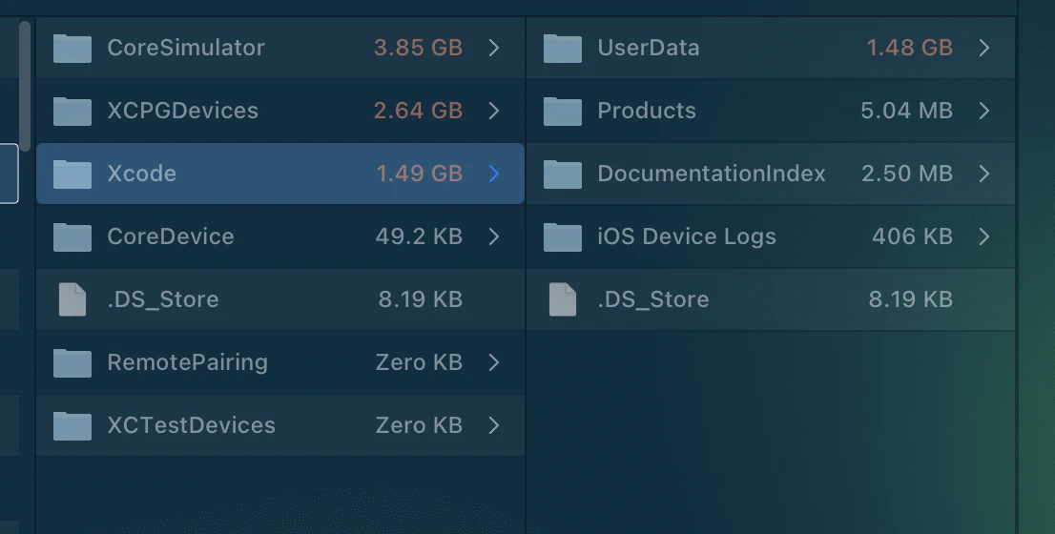Expand XCPGDevices using its chevron
This screenshot has width=1055, height=534.
coord(494,111)
